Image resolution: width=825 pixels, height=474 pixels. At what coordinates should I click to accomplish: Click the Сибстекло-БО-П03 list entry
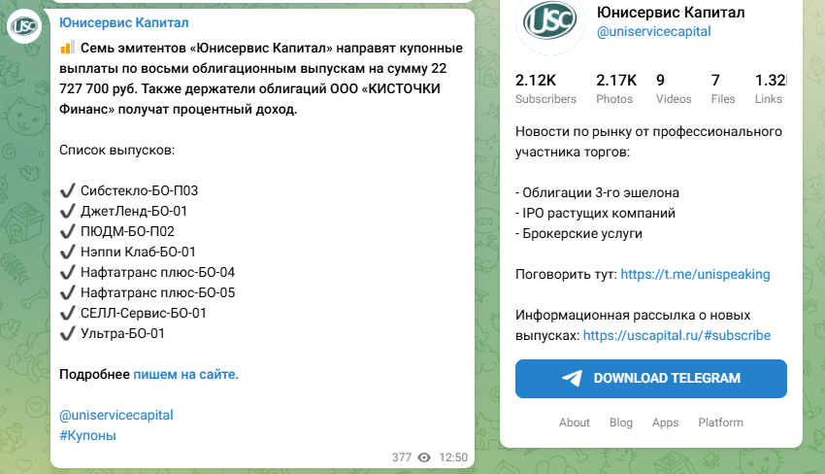point(139,190)
